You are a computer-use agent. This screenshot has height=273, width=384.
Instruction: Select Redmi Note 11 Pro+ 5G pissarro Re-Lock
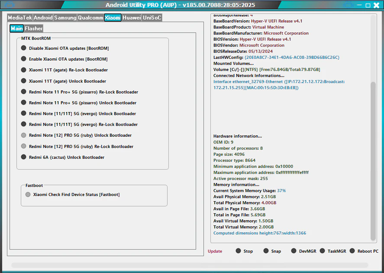click(x=80, y=92)
